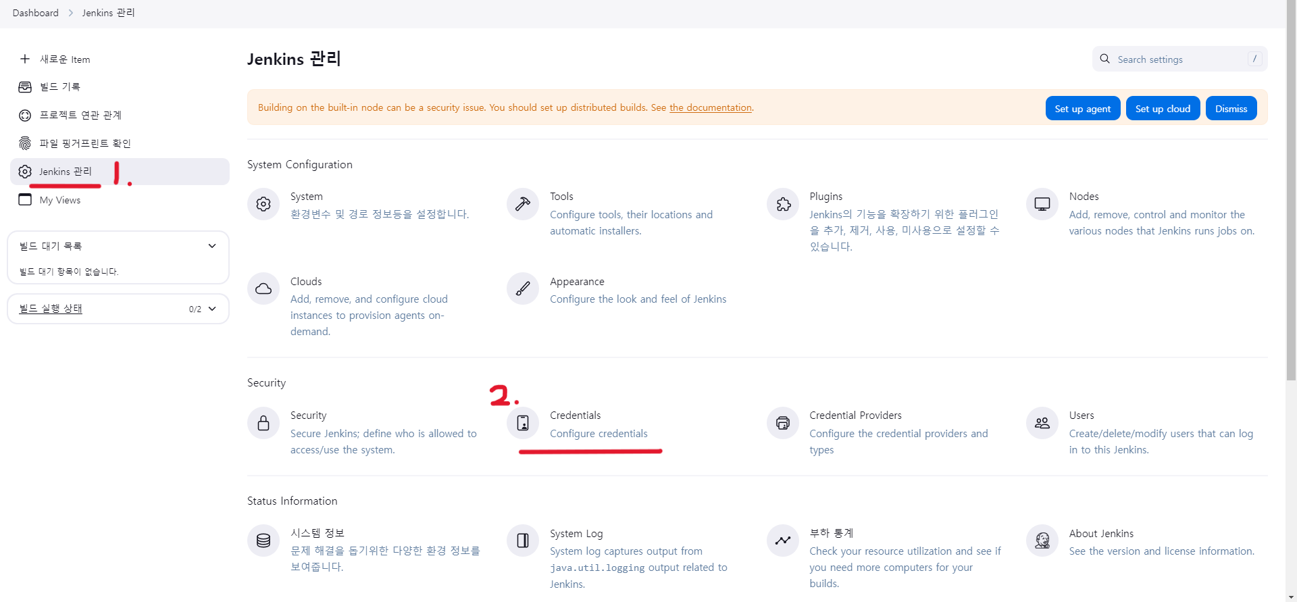This screenshot has height=602, width=1297.
Task: Click the 부하 통계 heading text
Action: click(832, 533)
